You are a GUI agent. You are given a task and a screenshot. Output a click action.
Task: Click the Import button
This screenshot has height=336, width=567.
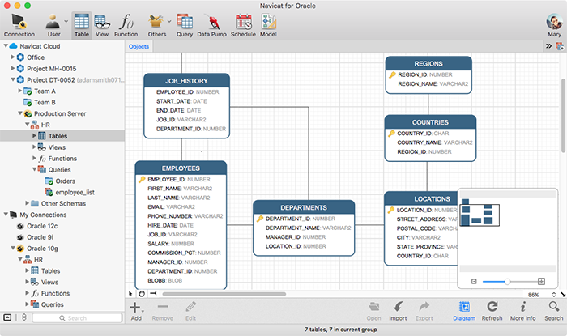point(398,312)
